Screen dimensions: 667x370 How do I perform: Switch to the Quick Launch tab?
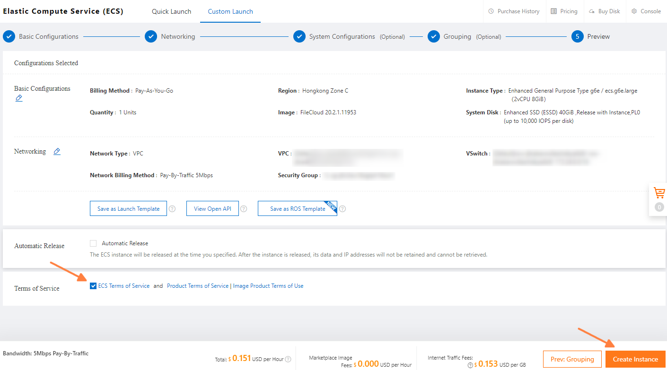pos(171,11)
